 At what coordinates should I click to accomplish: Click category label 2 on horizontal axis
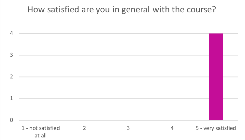(x=84, y=128)
